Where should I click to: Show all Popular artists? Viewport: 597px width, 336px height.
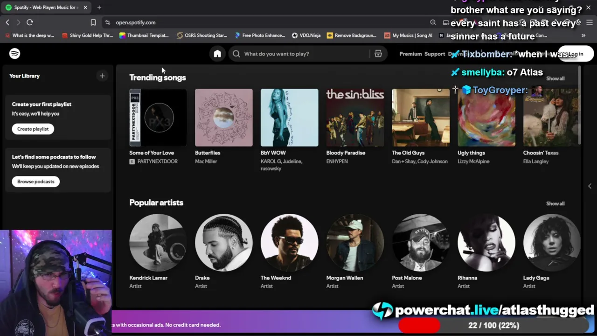click(x=555, y=203)
